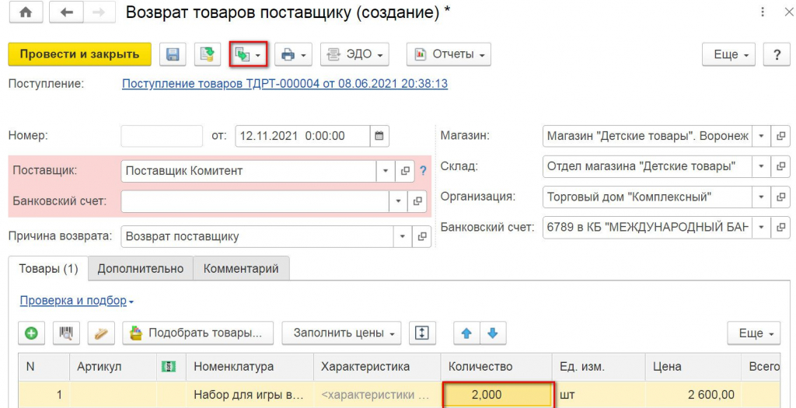The image size is (796, 408).
Task: Expand the supplier Банковский счет dropdown
Action: (398, 201)
